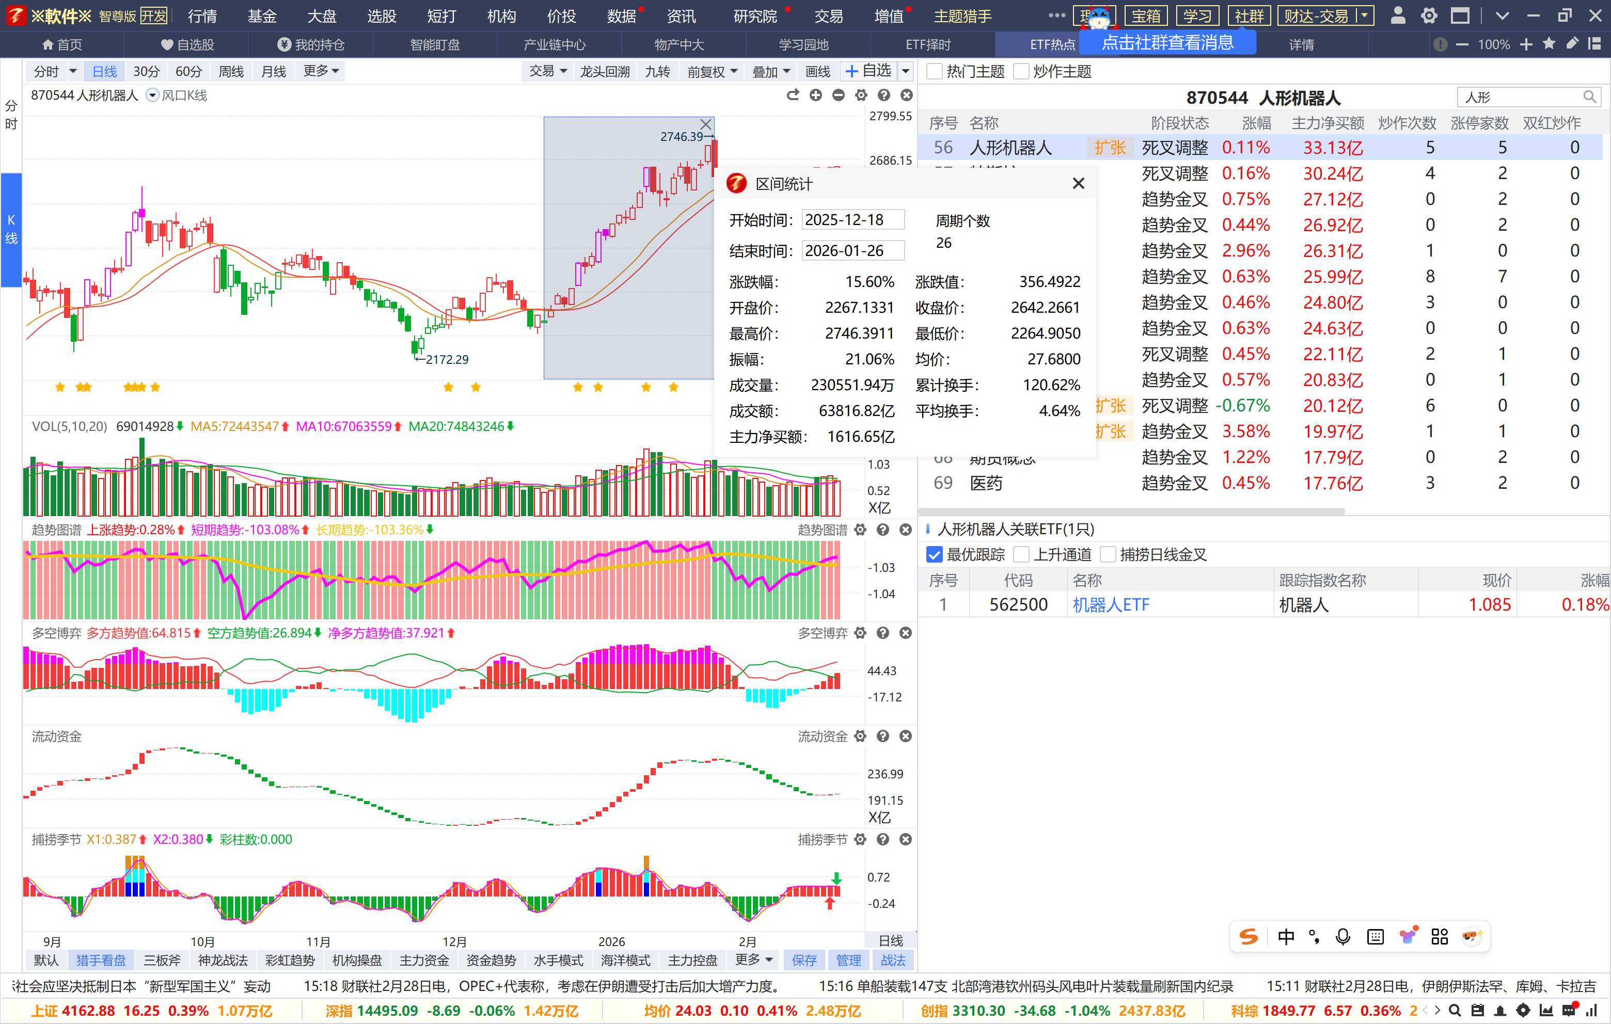Uncheck the 最优跟踪 checkbox

[x=935, y=554]
